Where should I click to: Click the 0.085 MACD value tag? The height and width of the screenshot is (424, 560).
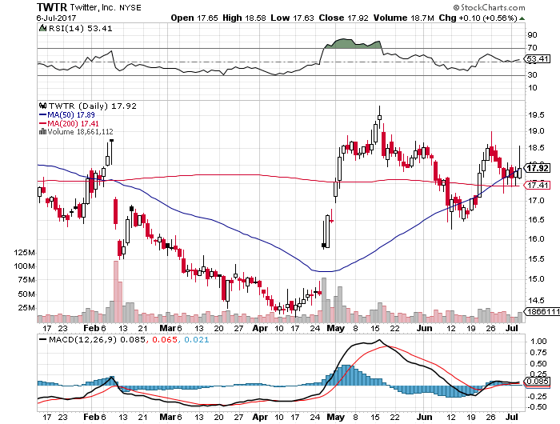(538, 381)
